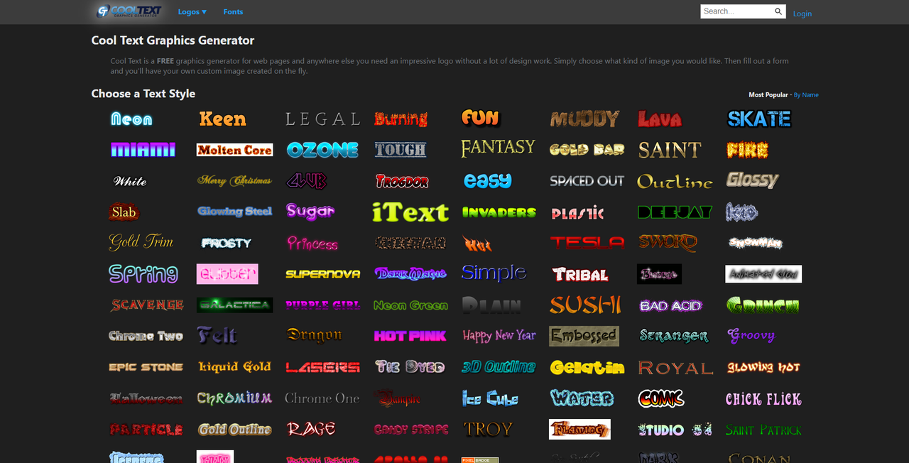909x463 pixels.
Task: Select the Princess text style
Action: coord(312,243)
